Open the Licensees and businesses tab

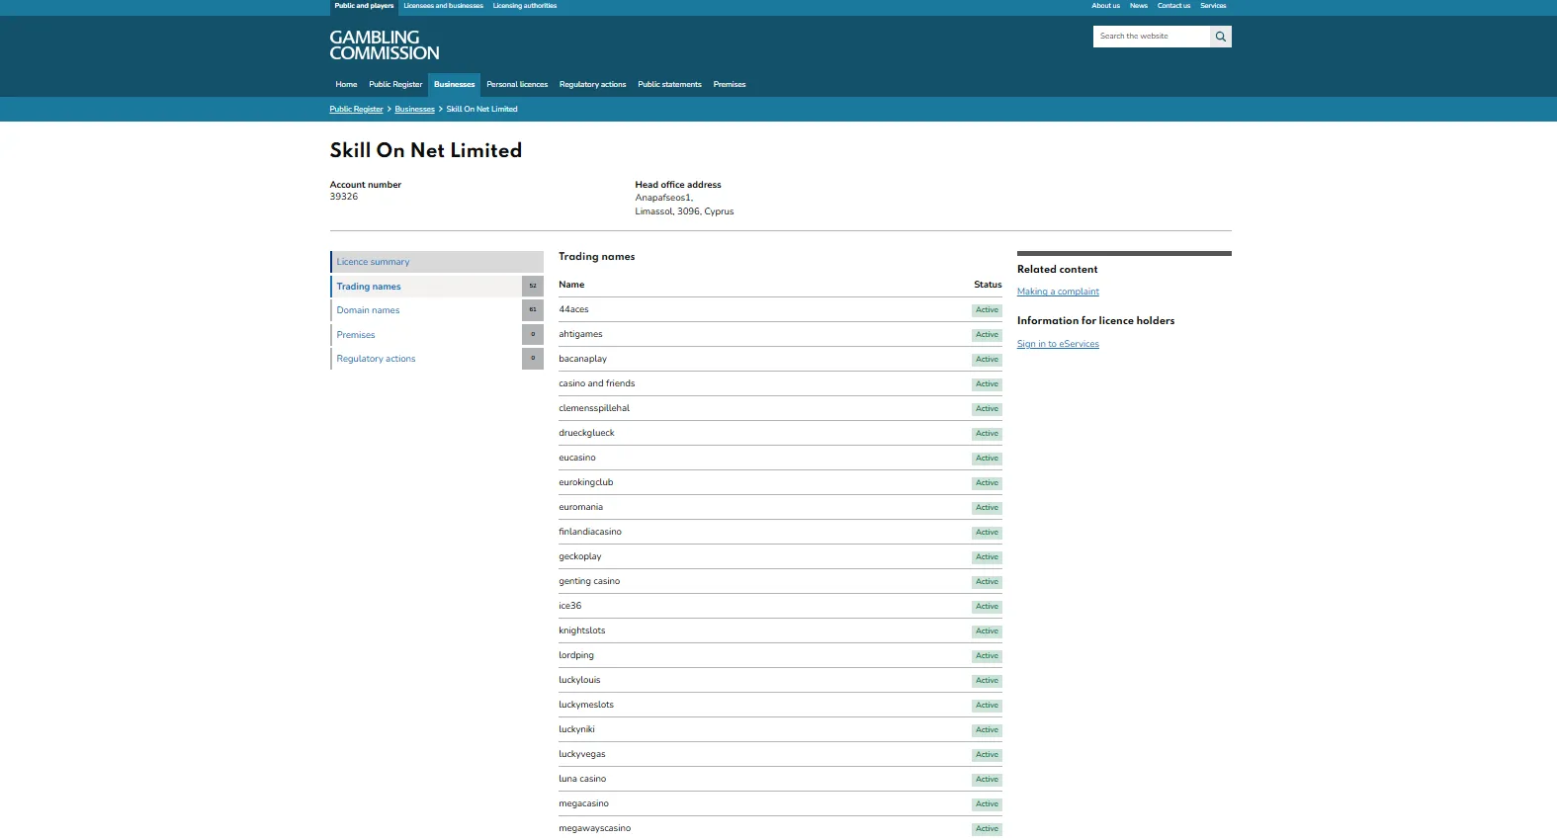pos(443,6)
